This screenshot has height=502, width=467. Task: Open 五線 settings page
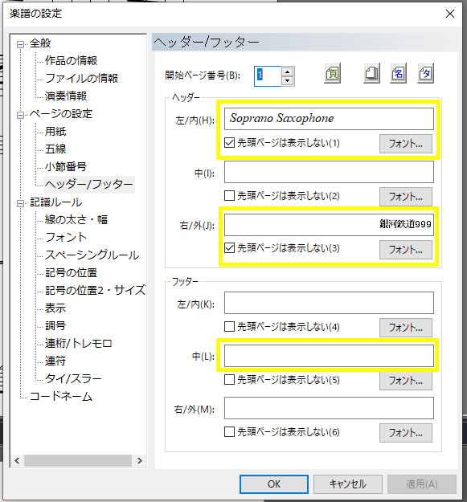pyautogui.click(x=55, y=149)
